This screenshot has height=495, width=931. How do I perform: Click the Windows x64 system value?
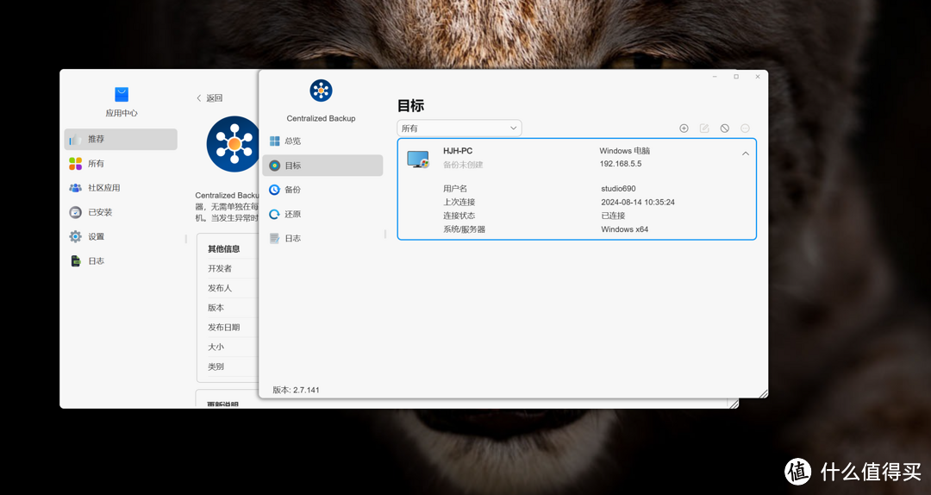(625, 229)
